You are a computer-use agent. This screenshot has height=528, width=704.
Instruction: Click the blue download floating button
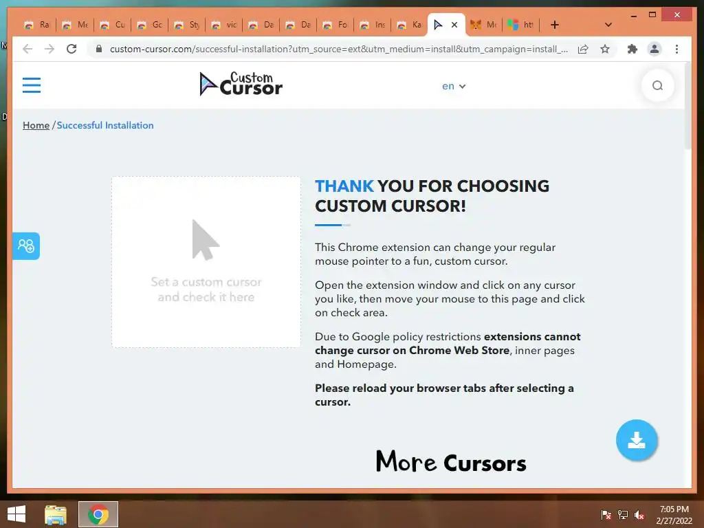coord(637,440)
